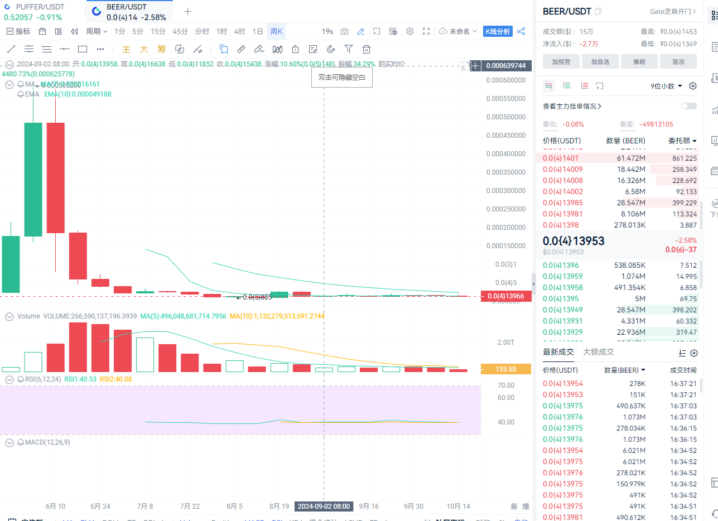Open the 未命名 template dropdown
The image size is (718, 521).
(458, 31)
